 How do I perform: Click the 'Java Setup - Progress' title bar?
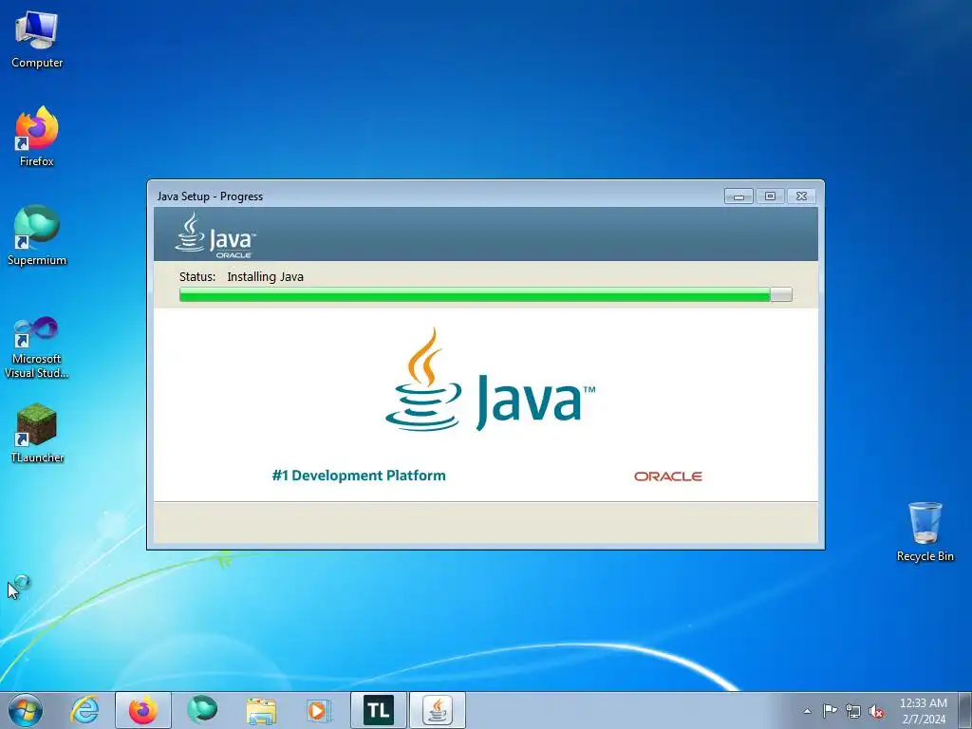tap(434, 196)
